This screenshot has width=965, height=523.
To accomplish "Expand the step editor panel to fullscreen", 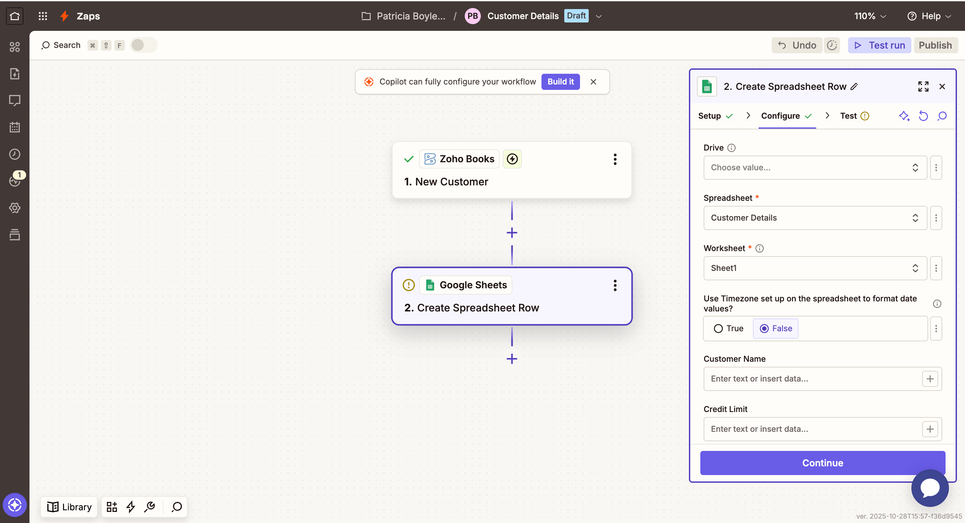I will 923,86.
